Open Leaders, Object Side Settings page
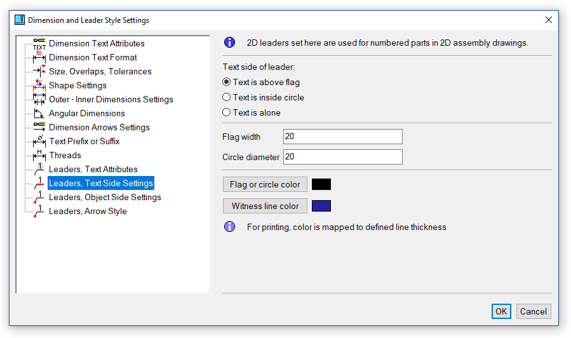The width and height of the screenshot is (571, 338). 105,198
